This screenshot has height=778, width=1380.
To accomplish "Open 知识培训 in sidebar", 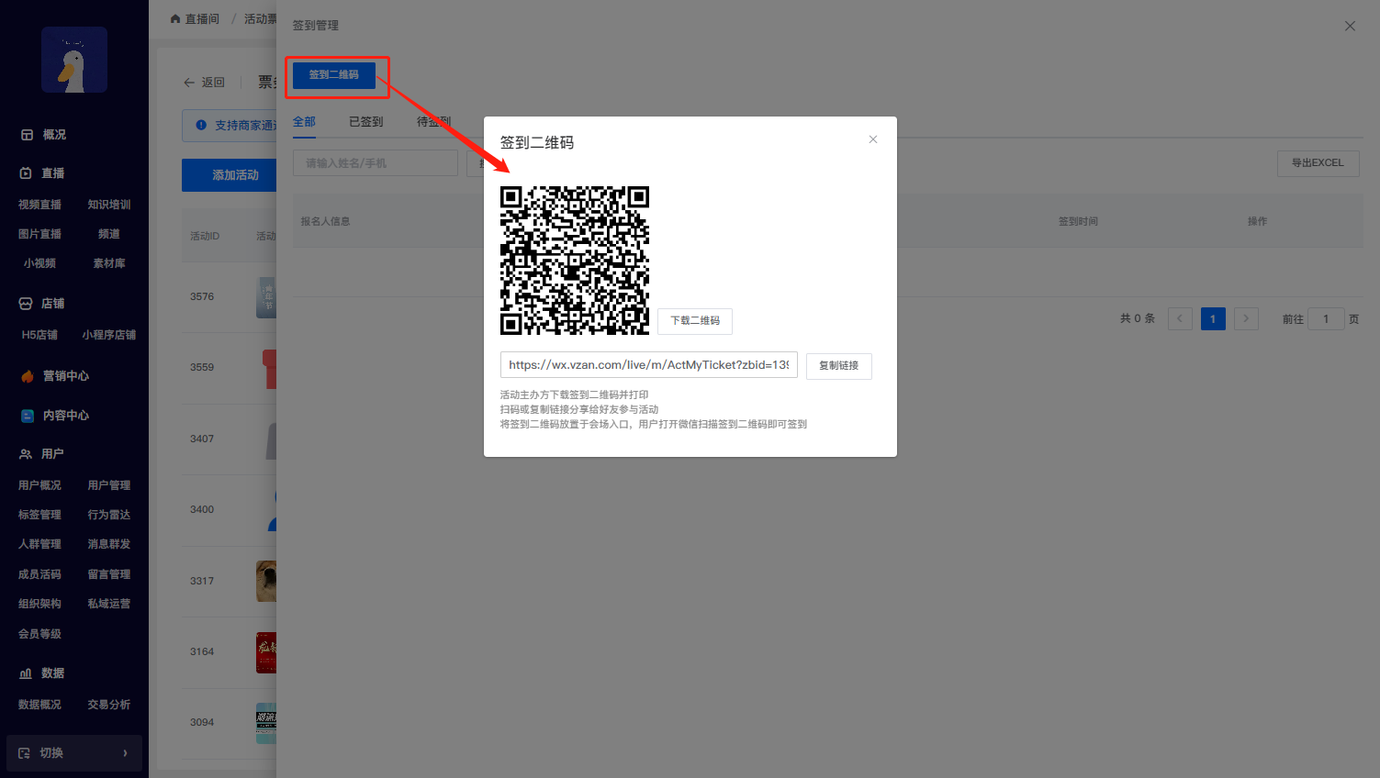I will (x=109, y=205).
